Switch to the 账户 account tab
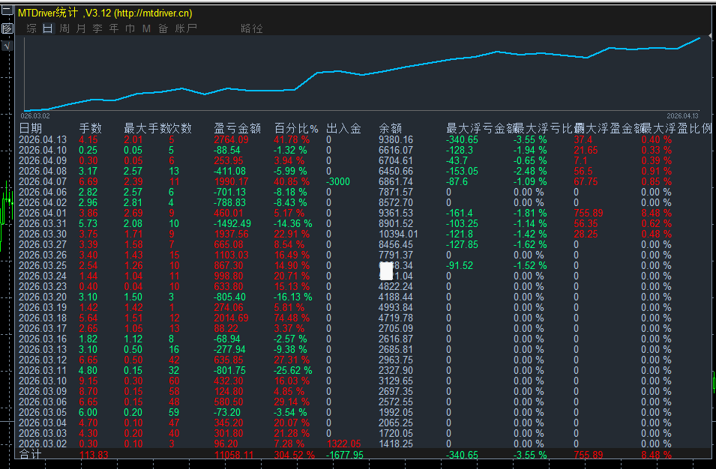This screenshot has height=469, width=716. tap(186, 28)
